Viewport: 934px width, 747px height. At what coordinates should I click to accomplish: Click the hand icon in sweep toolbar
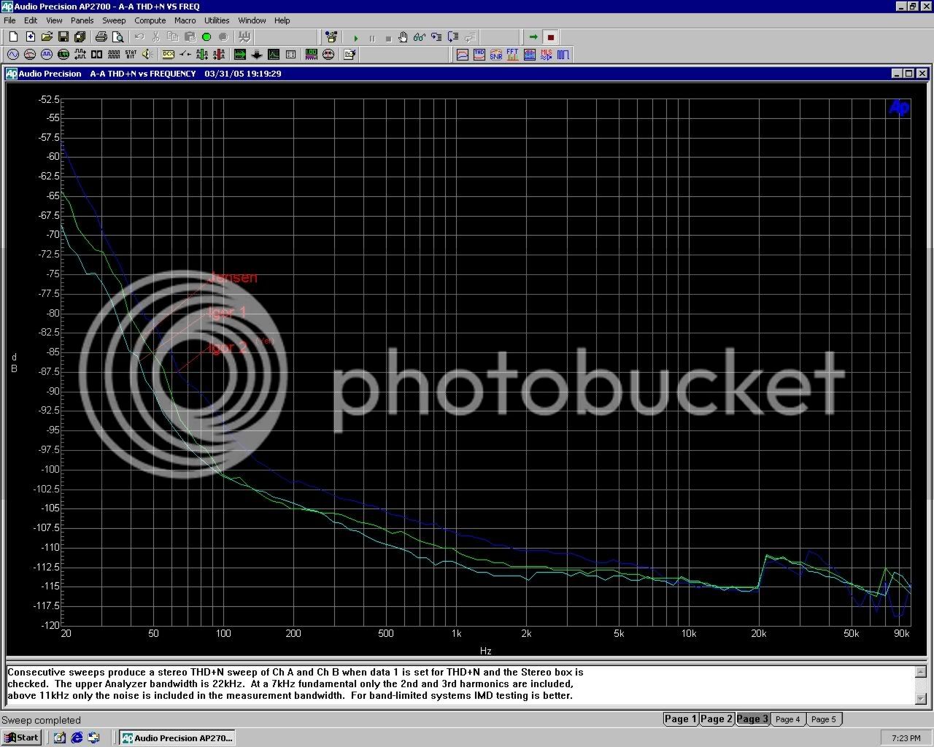click(x=403, y=36)
